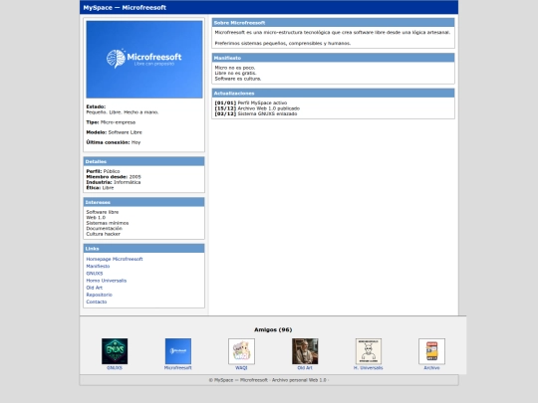
Task: Click the 'Pequeño. Libre. Hecho a mano.' status
Action: tap(123, 112)
